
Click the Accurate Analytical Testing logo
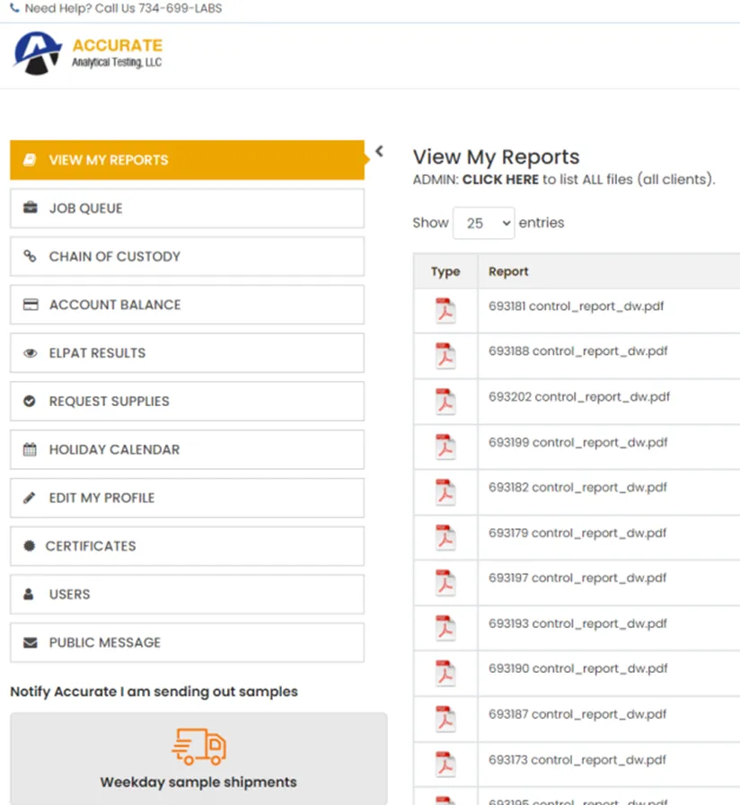pyautogui.click(x=88, y=54)
